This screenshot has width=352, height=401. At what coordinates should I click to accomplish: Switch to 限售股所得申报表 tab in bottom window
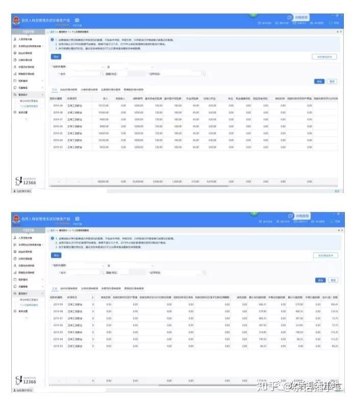(x=134, y=288)
